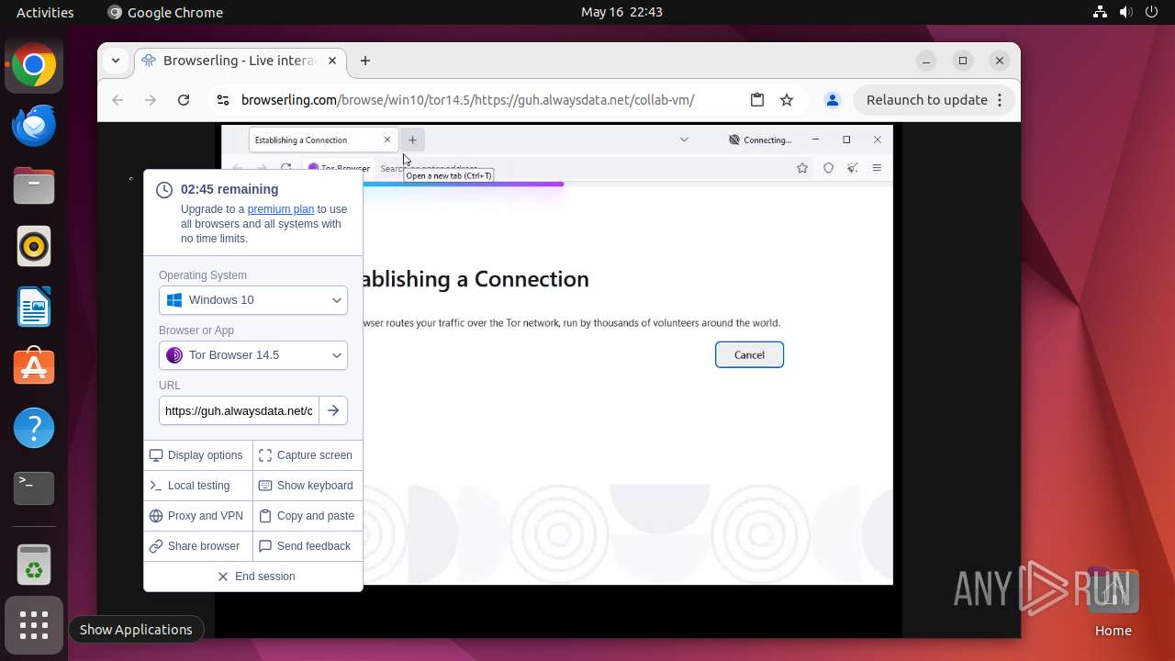Show keyboard option
Image resolution: width=1175 pixels, height=661 pixels.
tap(307, 486)
